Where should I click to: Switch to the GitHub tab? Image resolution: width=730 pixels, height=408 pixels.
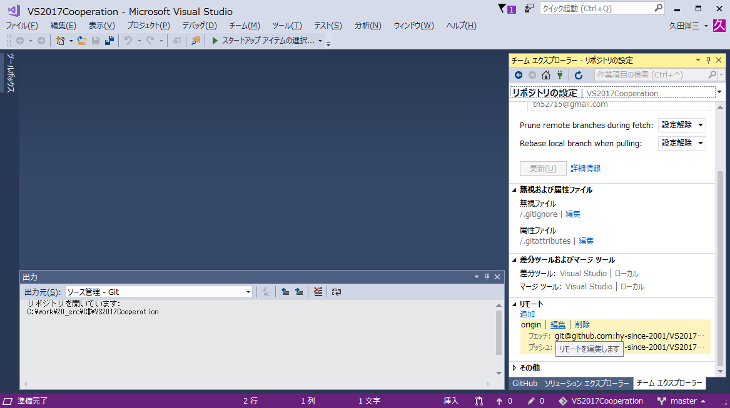point(524,383)
